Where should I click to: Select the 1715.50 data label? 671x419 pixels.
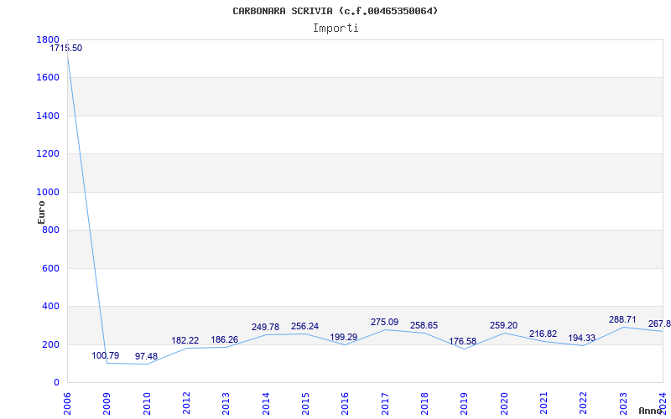(x=66, y=49)
